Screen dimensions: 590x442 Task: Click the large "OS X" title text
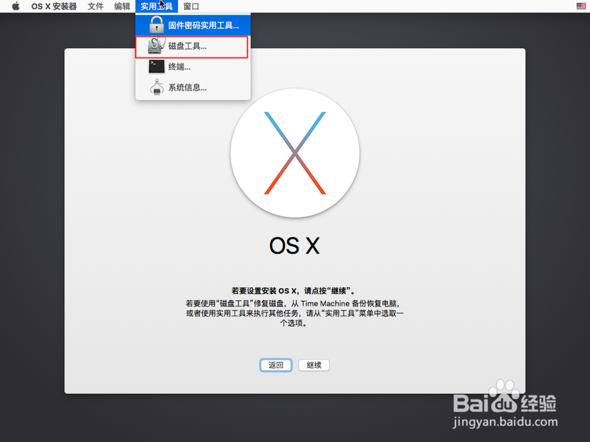pos(294,246)
